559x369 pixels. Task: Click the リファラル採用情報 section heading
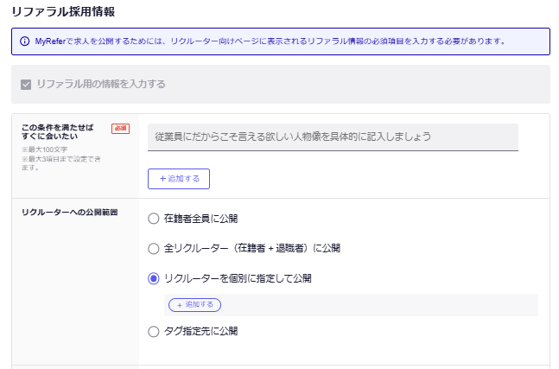(x=62, y=12)
